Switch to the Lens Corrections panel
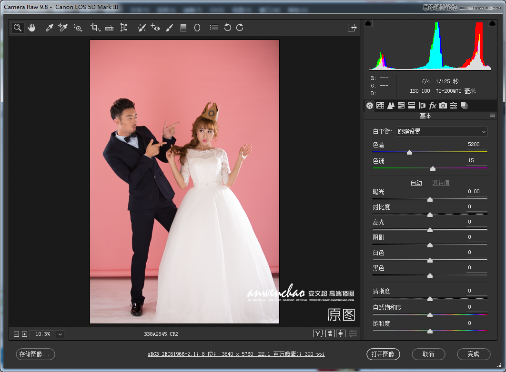 422,105
